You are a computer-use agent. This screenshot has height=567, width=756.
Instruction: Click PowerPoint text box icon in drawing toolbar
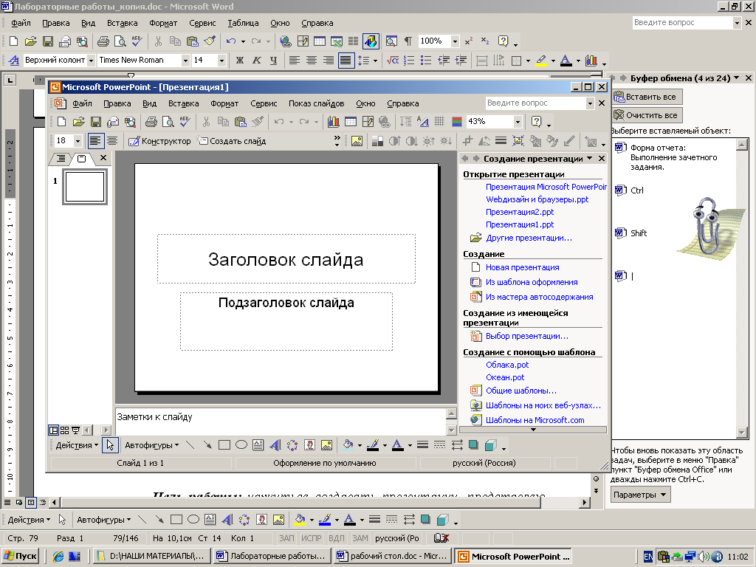tap(258, 445)
